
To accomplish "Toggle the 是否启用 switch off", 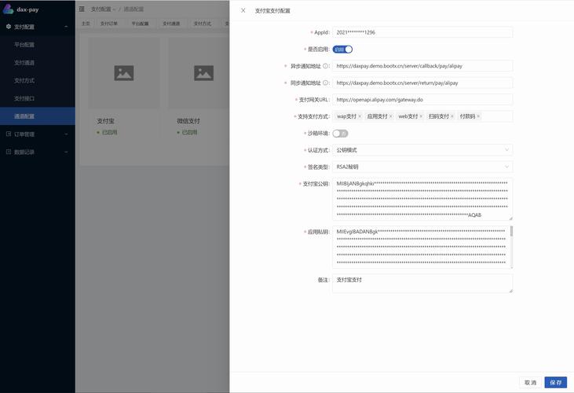I will pos(342,49).
